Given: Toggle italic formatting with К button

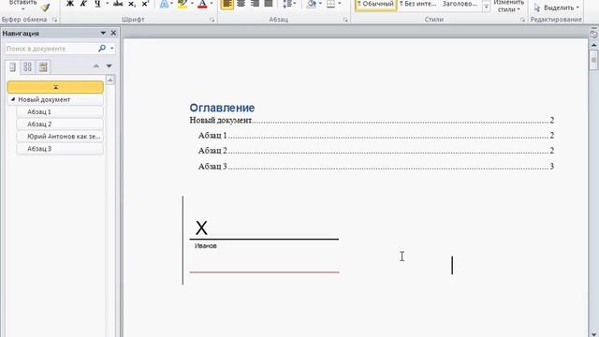Looking at the screenshot, I should point(83,4).
